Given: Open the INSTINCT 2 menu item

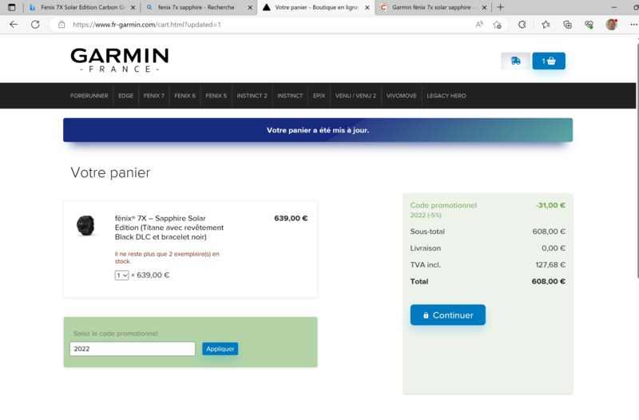Looking at the screenshot, I should pyautogui.click(x=252, y=96).
